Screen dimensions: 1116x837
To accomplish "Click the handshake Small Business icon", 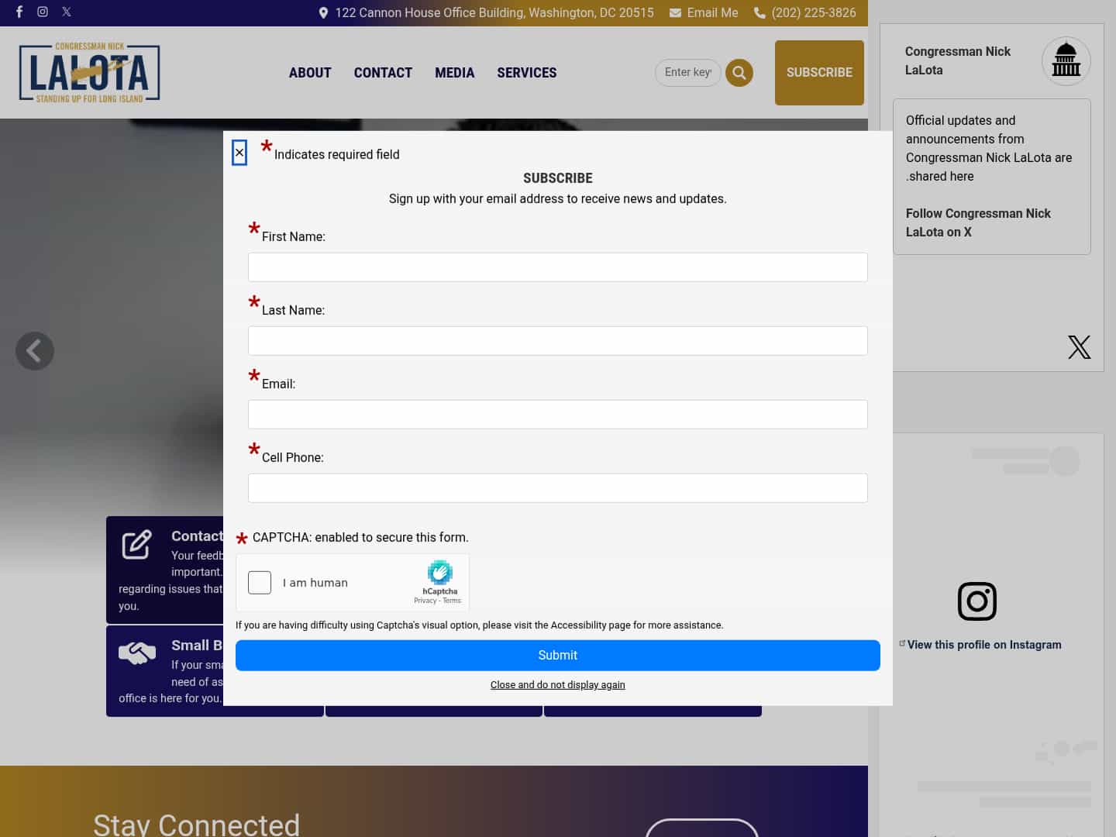I will tap(137, 653).
